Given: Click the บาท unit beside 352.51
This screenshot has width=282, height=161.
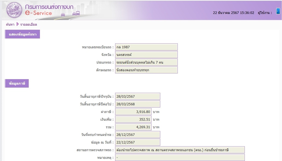Looking at the screenshot, I should [x=156, y=119].
